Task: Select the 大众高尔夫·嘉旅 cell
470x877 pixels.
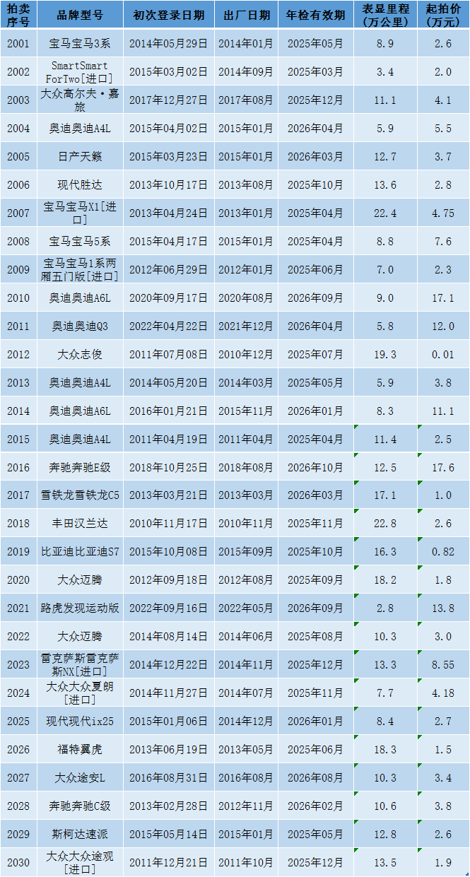Action: (x=80, y=100)
